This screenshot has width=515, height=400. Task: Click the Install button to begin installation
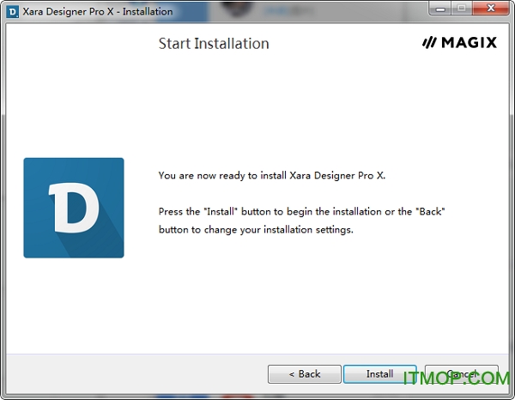(x=380, y=374)
